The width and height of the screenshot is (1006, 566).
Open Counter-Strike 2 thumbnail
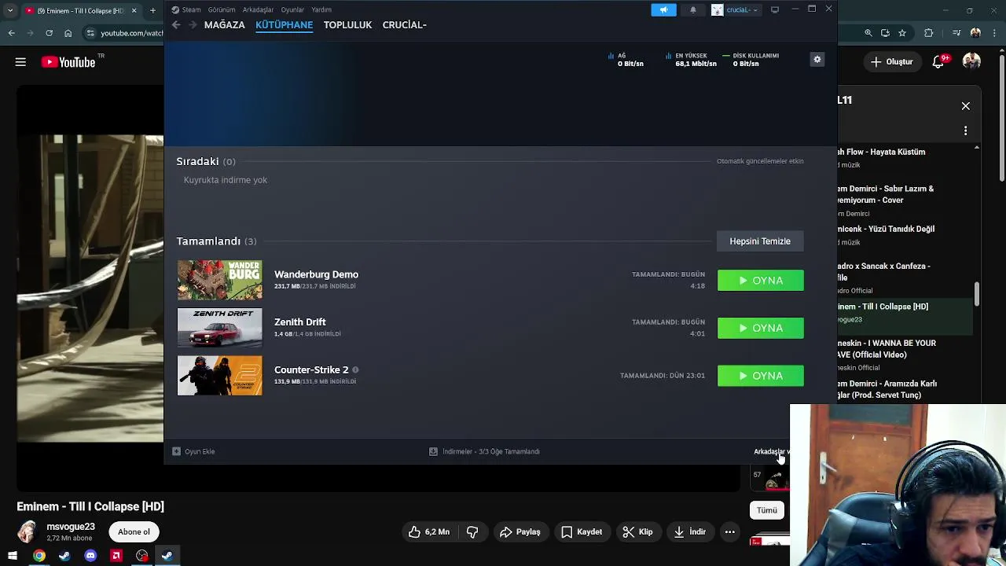[220, 376]
